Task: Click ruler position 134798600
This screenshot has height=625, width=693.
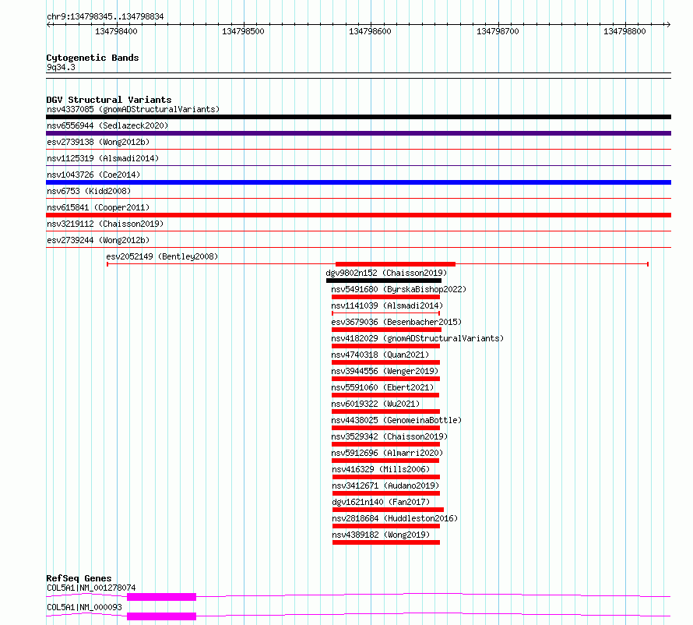Action: click(x=370, y=31)
